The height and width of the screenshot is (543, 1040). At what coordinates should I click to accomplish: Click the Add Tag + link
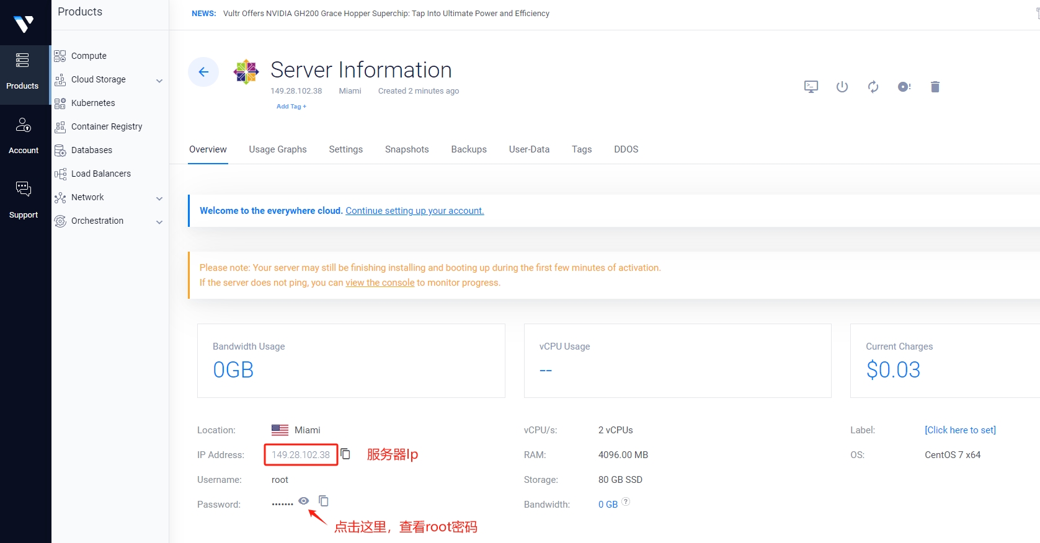click(291, 107)
